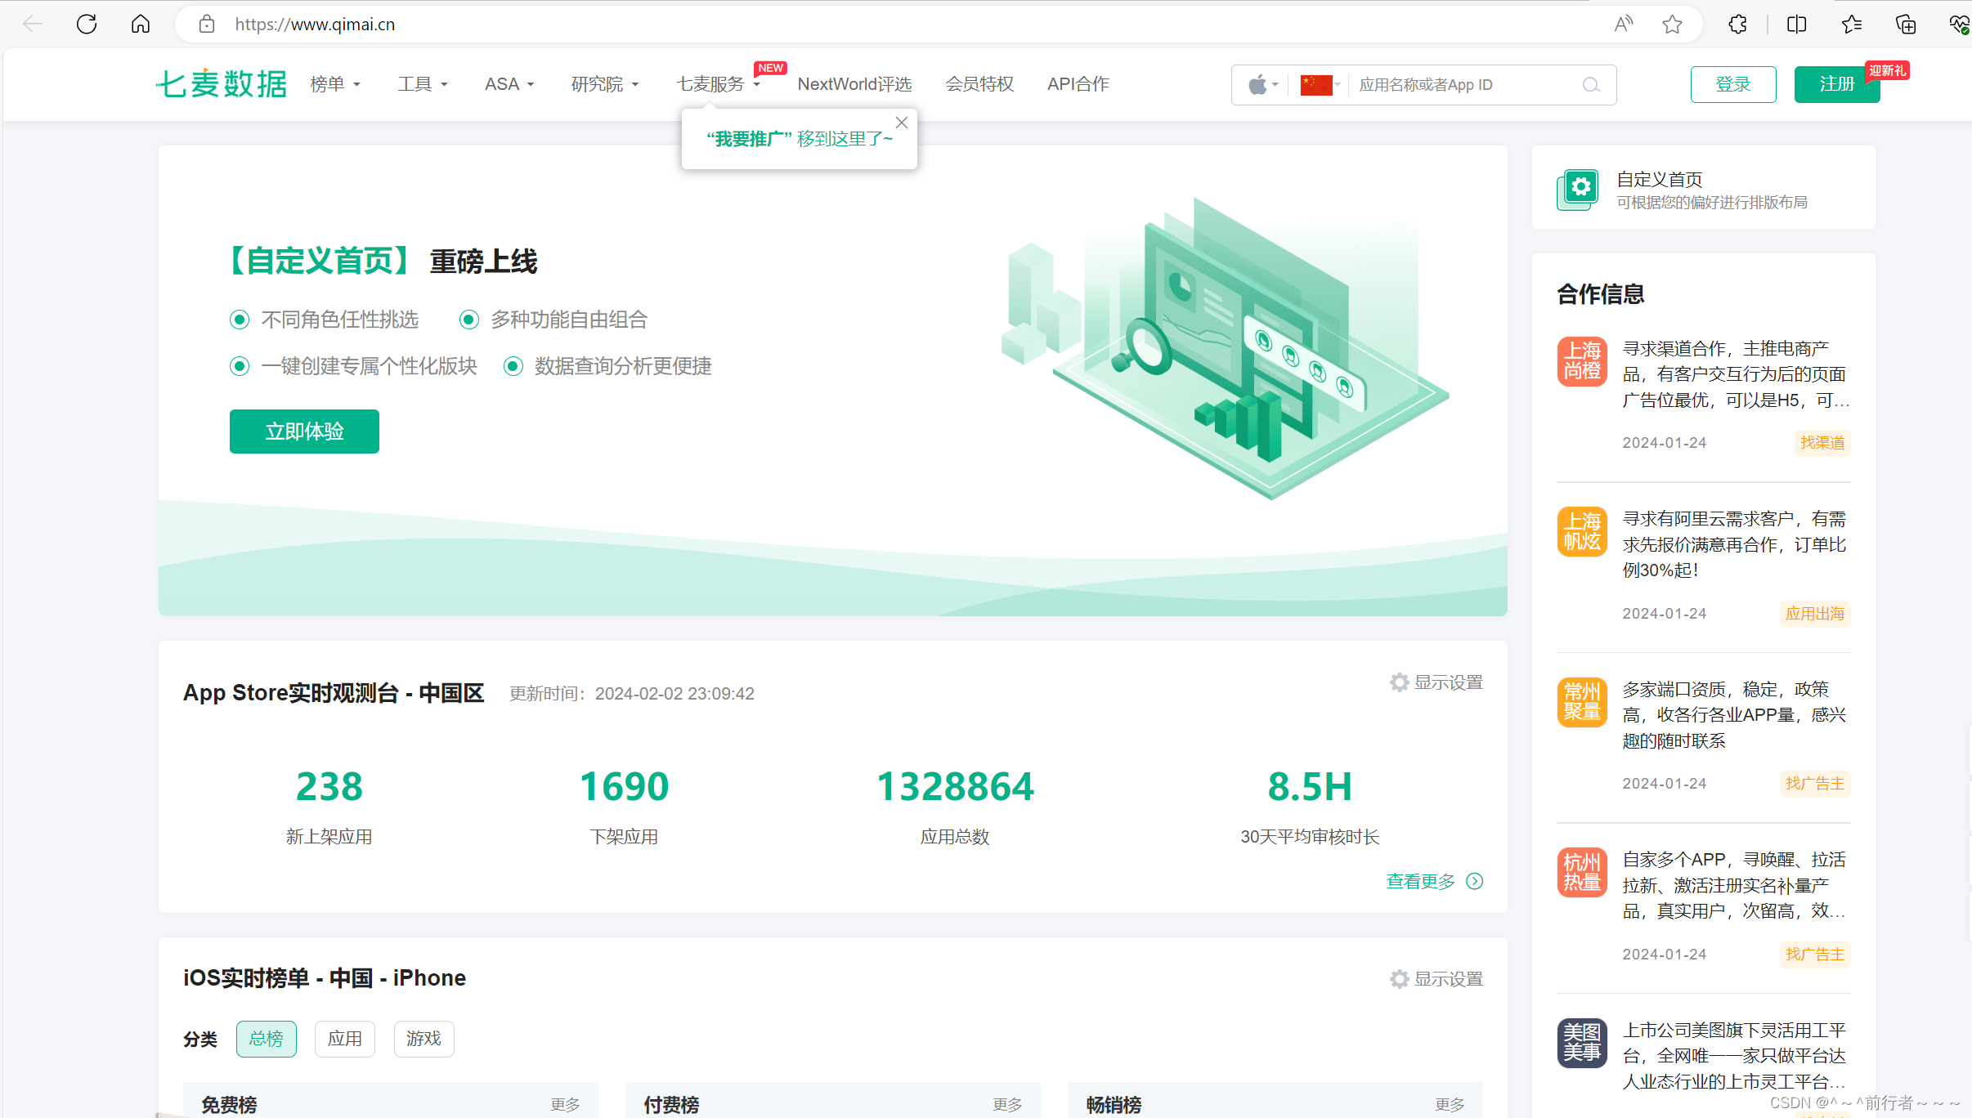Click the search magnifier icon
Viewport: 1972px width, 1118px height.
1591,85
